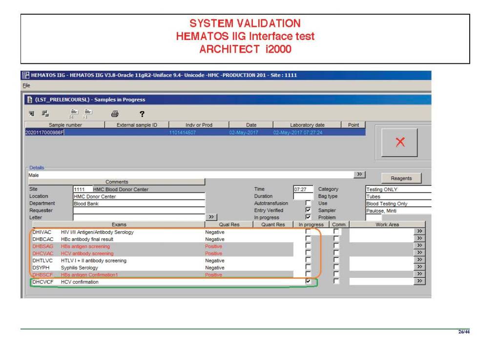Click the Comments button

117,182
